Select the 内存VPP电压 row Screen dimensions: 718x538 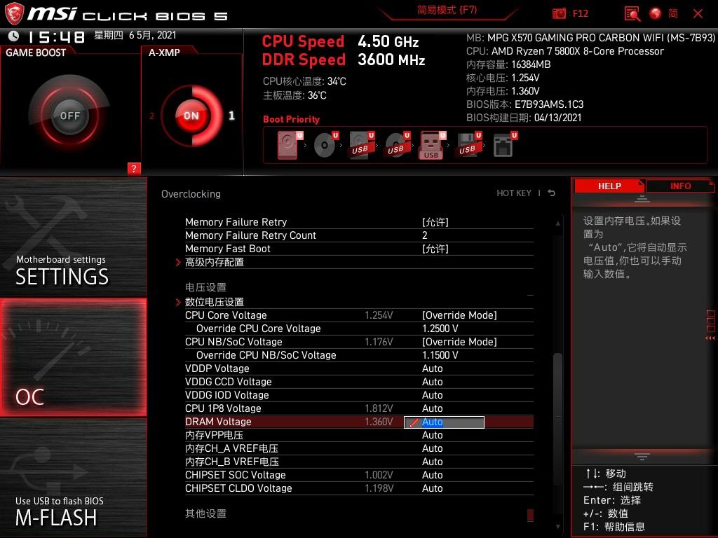(359, 435)
